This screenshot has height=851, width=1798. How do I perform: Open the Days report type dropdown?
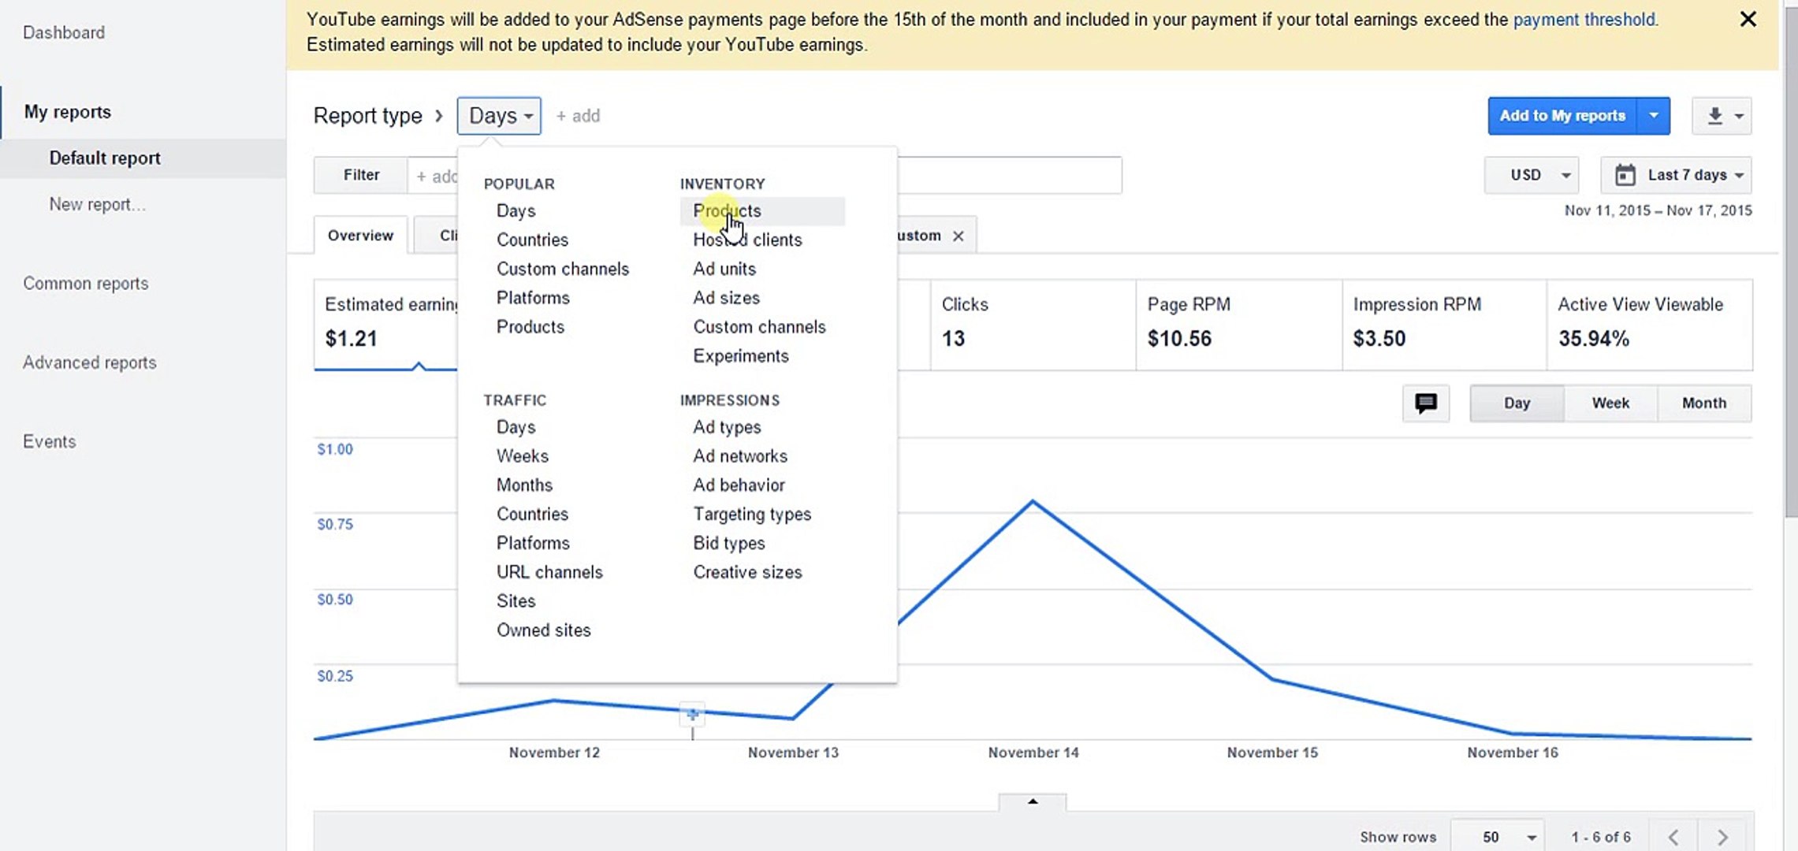pyautogui.click(x=499, y=116)
